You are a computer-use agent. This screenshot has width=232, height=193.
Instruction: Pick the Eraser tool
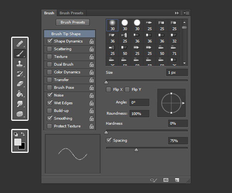click(20, 84)
